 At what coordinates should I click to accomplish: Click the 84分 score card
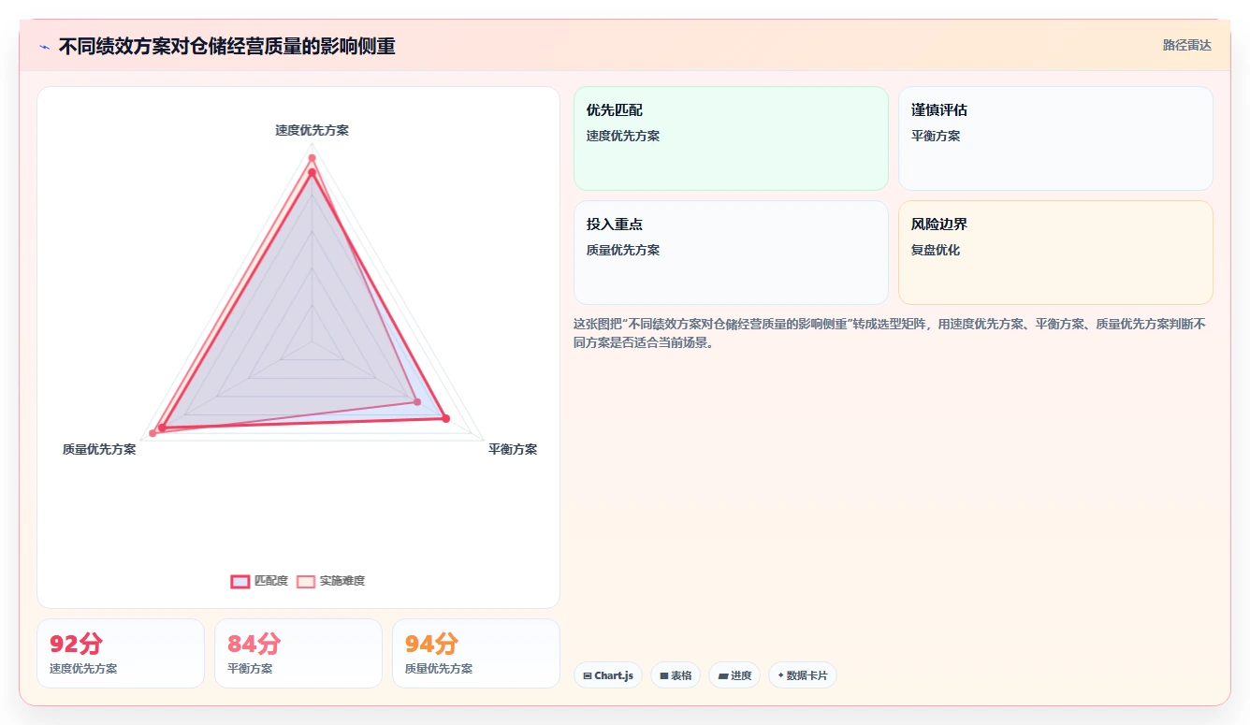(298, 653)
